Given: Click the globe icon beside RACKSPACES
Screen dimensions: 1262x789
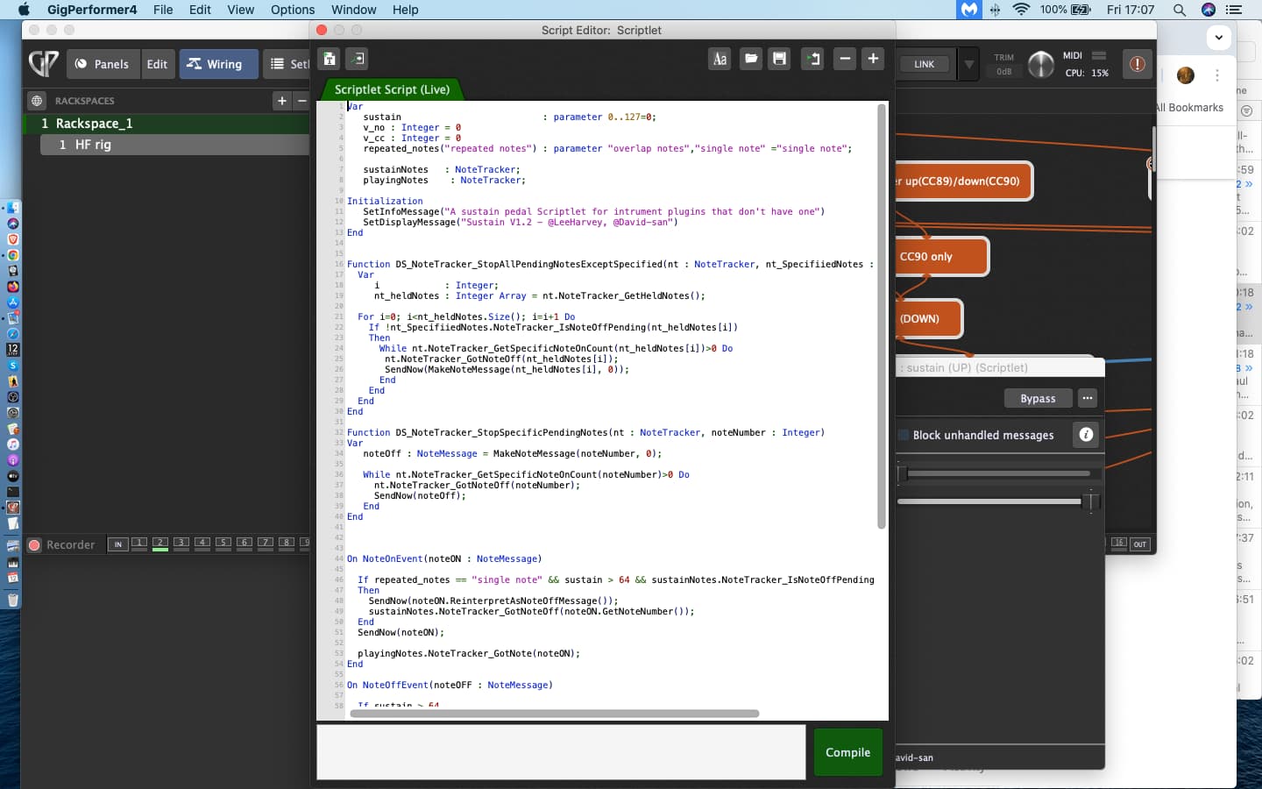Looking at the screenshot, I should point(37,101).
